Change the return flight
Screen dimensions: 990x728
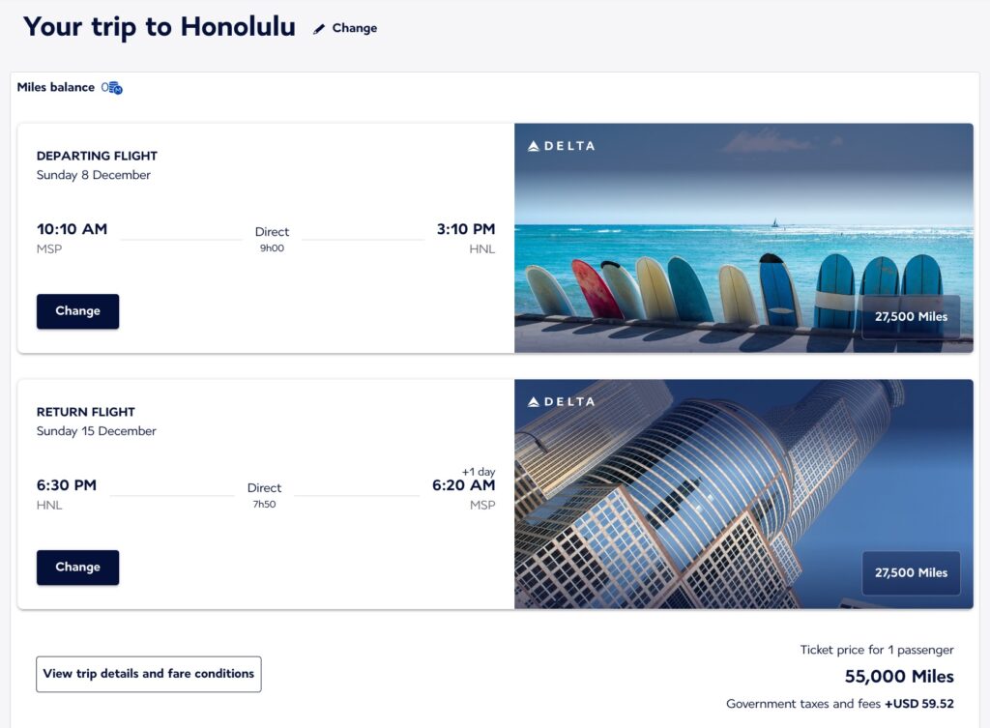(77, 567)
